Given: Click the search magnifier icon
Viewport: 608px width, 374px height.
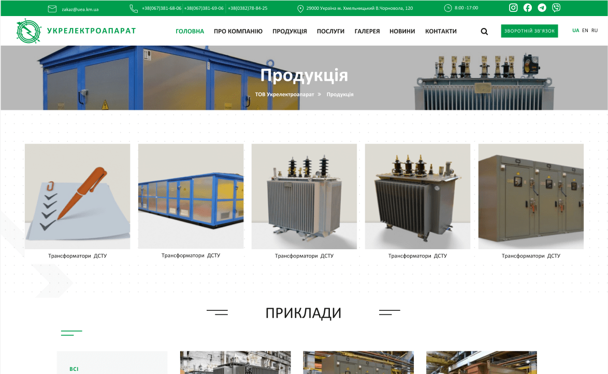Looking at the screenshot, I should (484, 31).
